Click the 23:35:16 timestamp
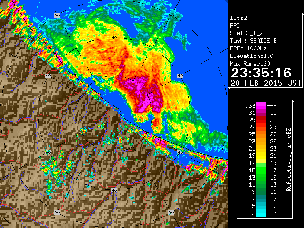This screenshot has height=228, width=304. [x=261, y=73]
